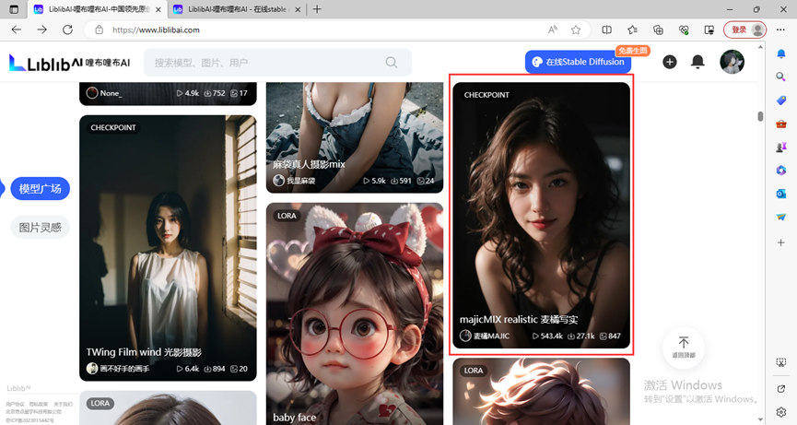Image resolution: width=797 pixels, height=425 pixels.
Task: Click the black plus upload icon
Action: tap(670, 62)
